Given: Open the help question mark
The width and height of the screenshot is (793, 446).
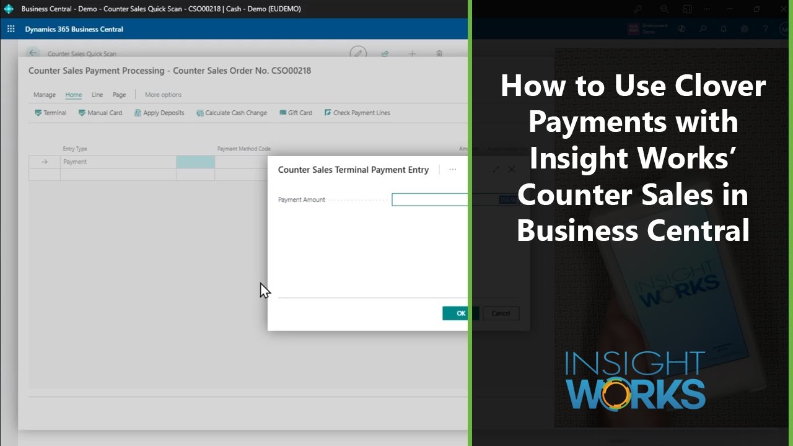Looking at the screenshot, I should click(x=766, y=29).
